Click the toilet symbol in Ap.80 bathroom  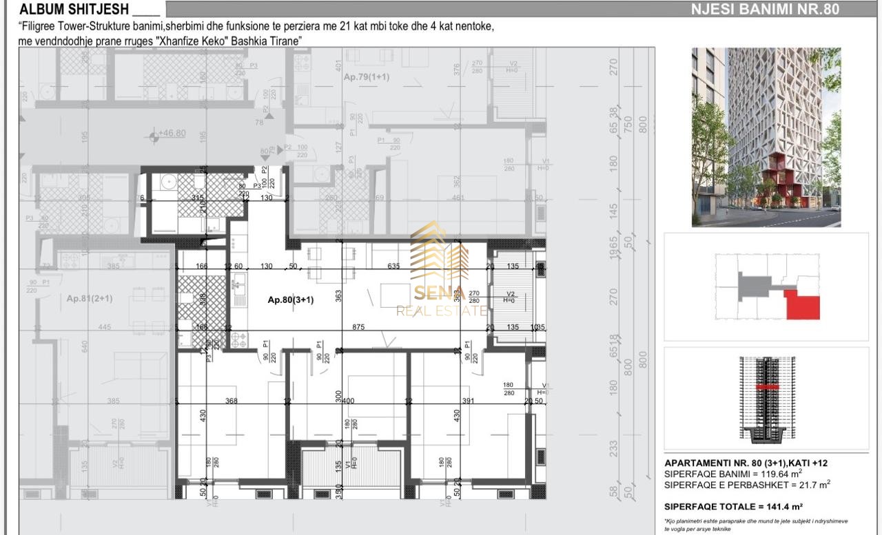point(187,297)
